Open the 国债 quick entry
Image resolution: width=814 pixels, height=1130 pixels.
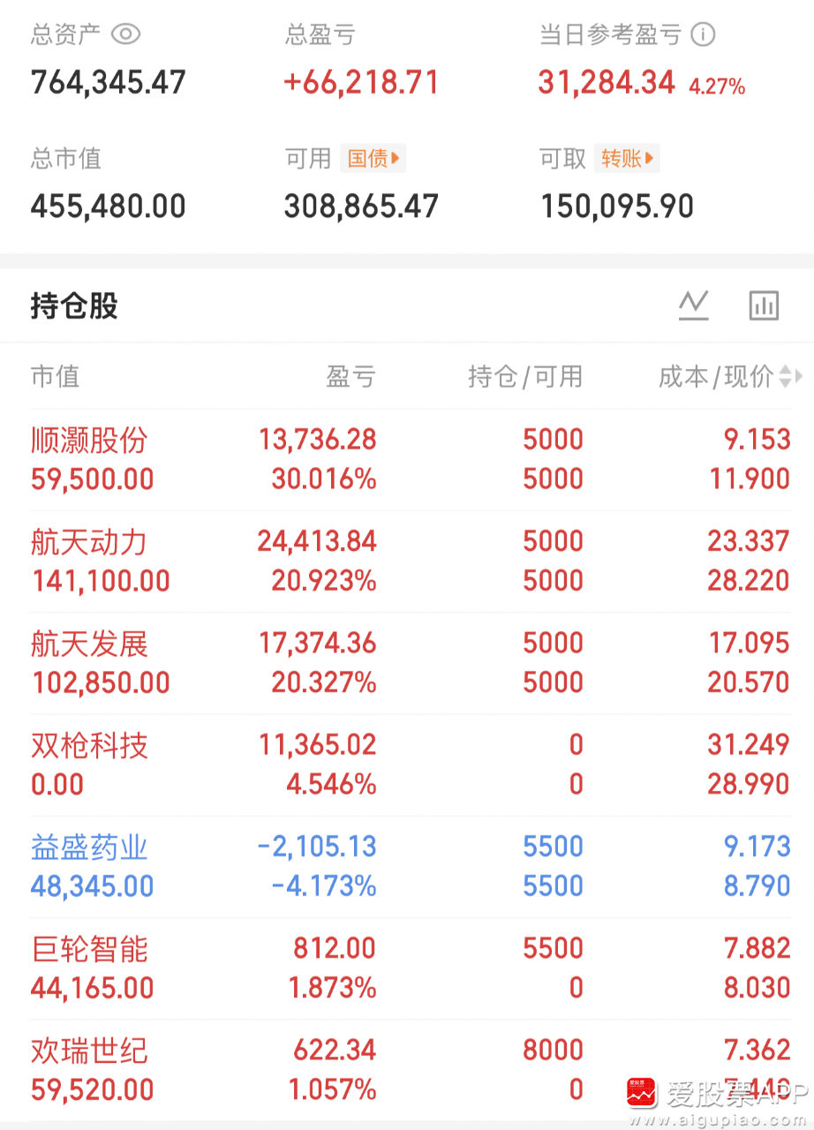point(372,159)
